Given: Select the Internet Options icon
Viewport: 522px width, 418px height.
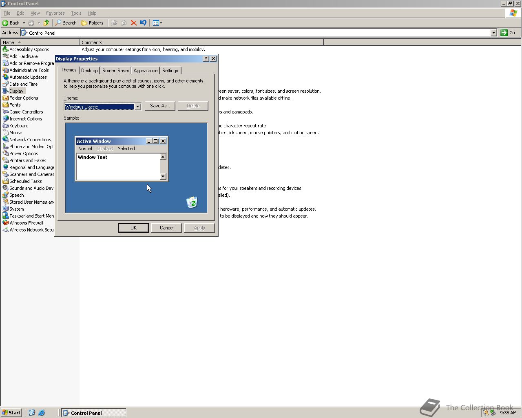Looking at the screenshot, I should [6, 119].
